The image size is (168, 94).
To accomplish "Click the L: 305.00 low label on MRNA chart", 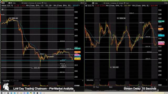I will 36,68.
